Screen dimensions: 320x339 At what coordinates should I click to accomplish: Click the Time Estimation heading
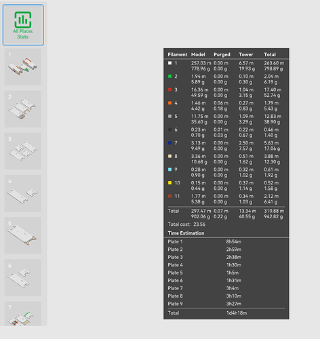pos(186,233)
